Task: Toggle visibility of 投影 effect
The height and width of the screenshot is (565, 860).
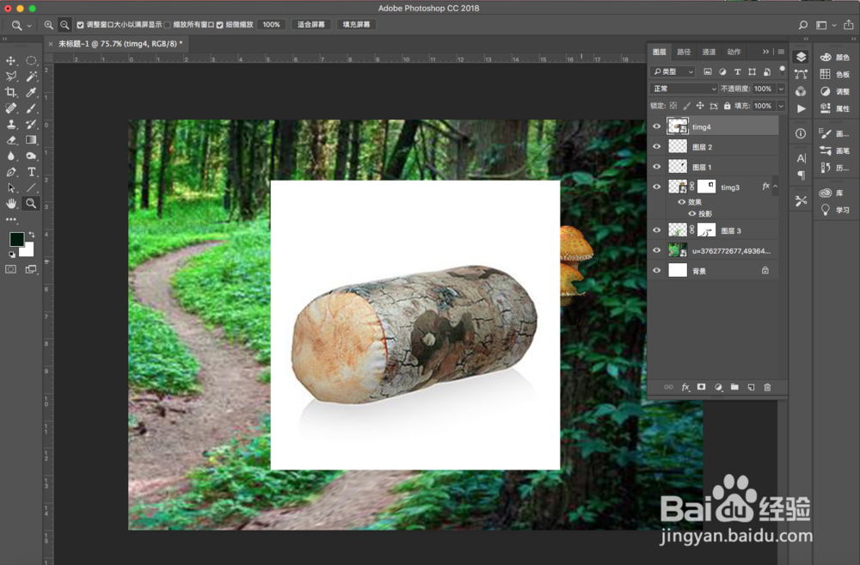Action: click(692, 214)
